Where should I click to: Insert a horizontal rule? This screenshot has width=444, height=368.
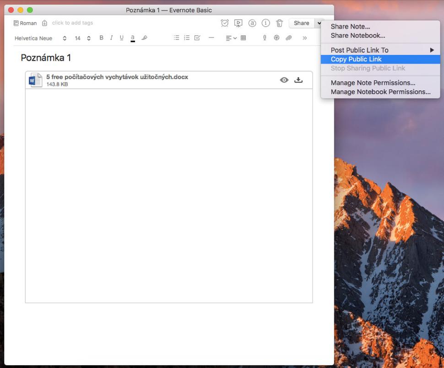pyautogui.click(x=211, y=38)
